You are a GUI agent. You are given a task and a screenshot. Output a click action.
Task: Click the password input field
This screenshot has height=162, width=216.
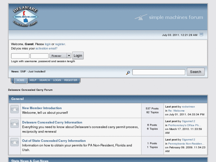(40, 56)
